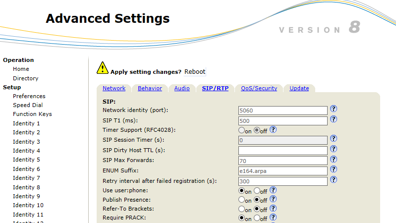Open help icon for ENUM Suffix
This screenshot has height=223, width=396.
coord(334,169)
